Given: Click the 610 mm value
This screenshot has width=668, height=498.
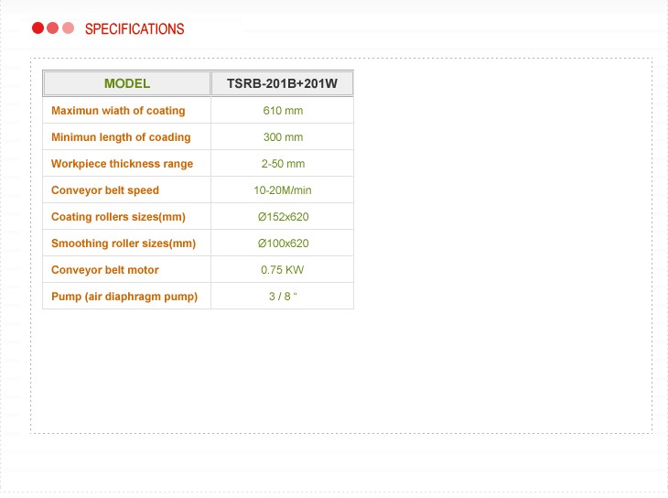Looking at the screenshot, I should point(283,111).
